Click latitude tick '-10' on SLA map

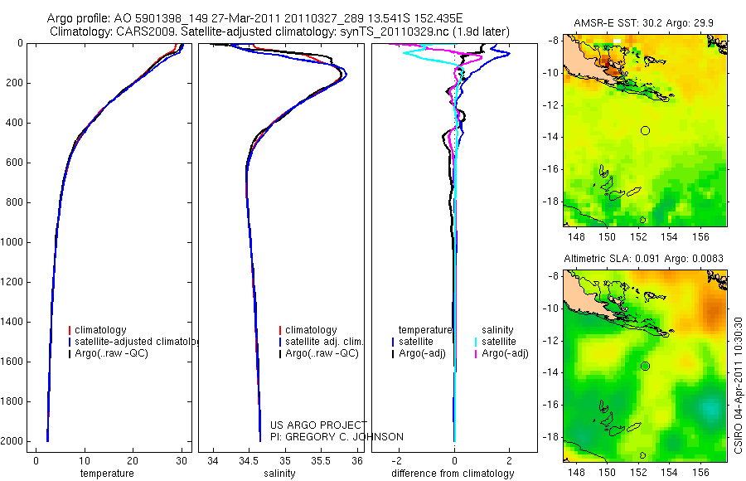[551, 309]
